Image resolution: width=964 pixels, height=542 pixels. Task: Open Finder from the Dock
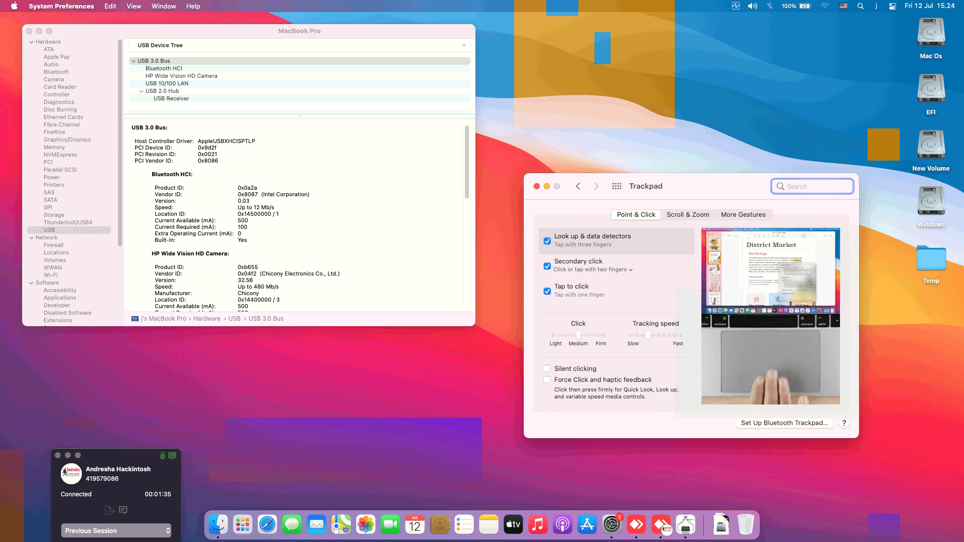(x=218, y=525)
